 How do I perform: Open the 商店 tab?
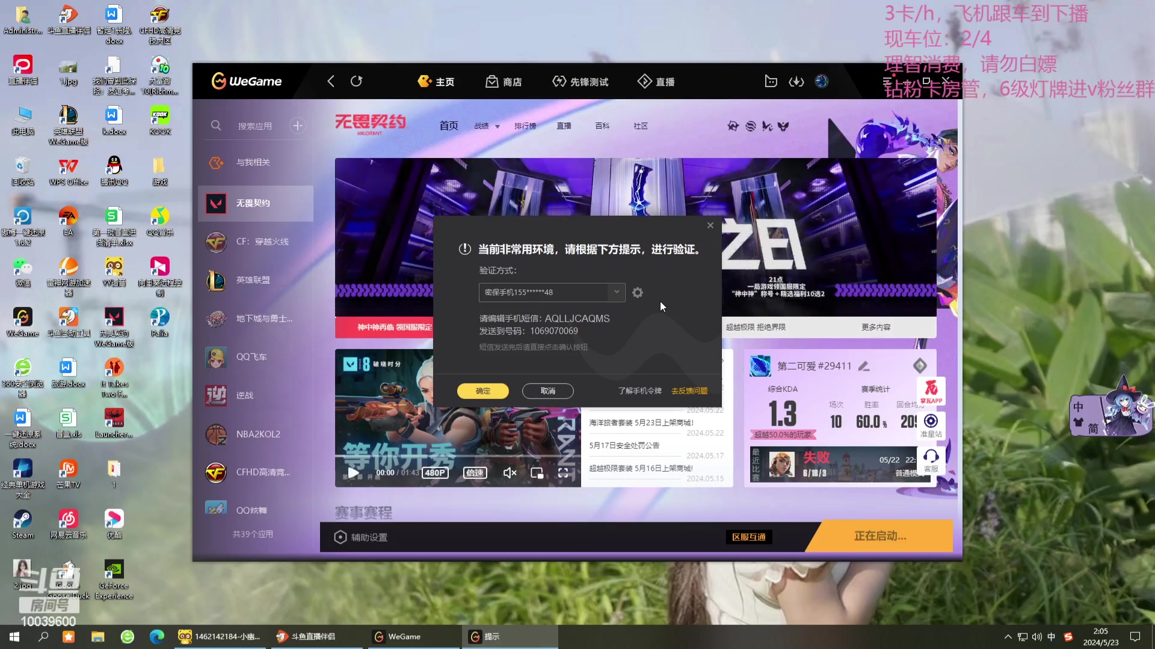point(504,81)
